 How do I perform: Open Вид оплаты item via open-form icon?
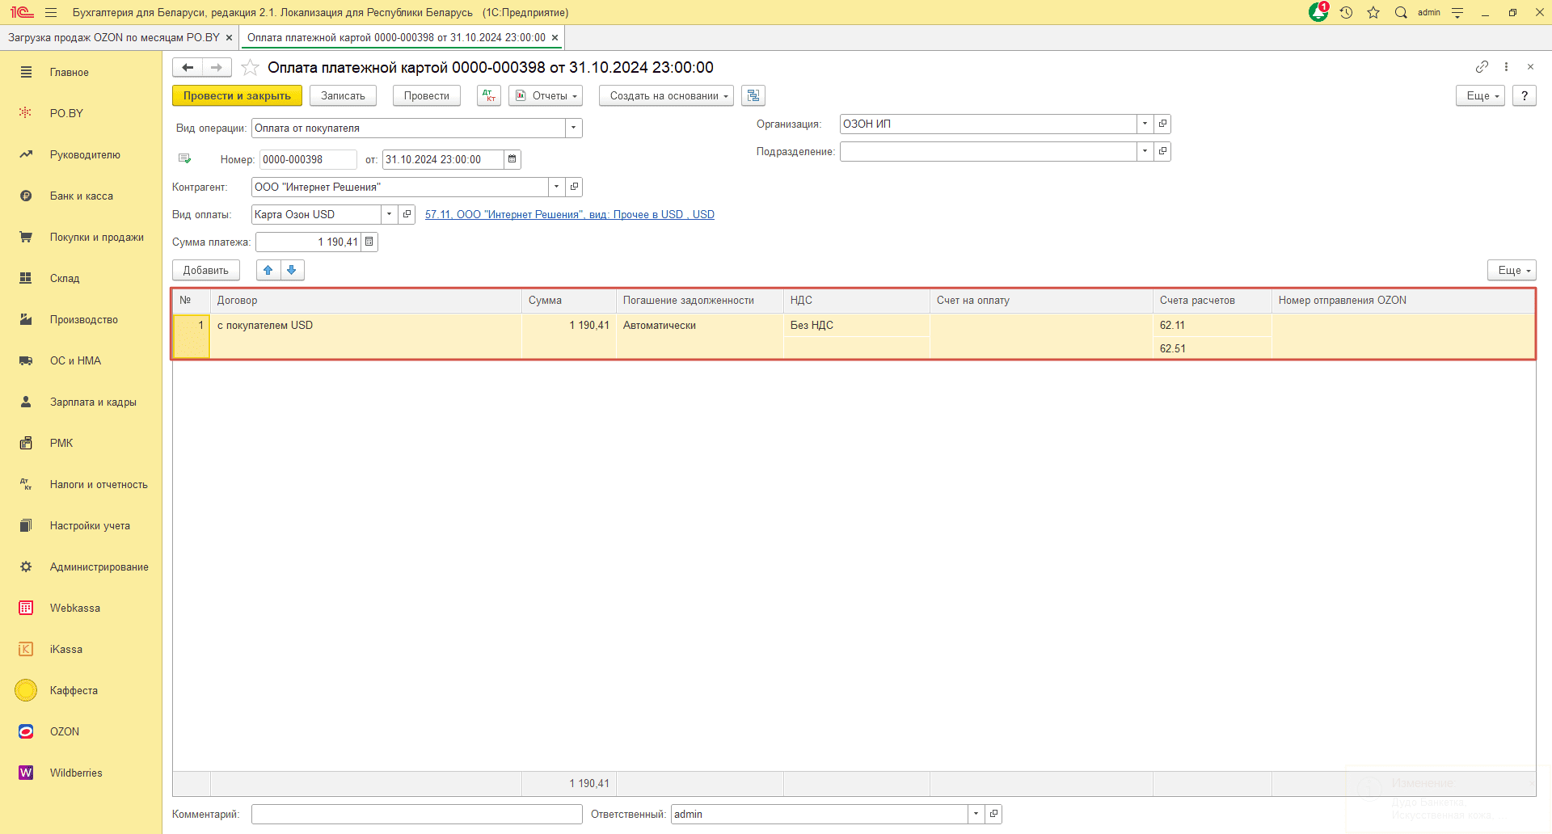pyautogui.click(x=407, y=214)
